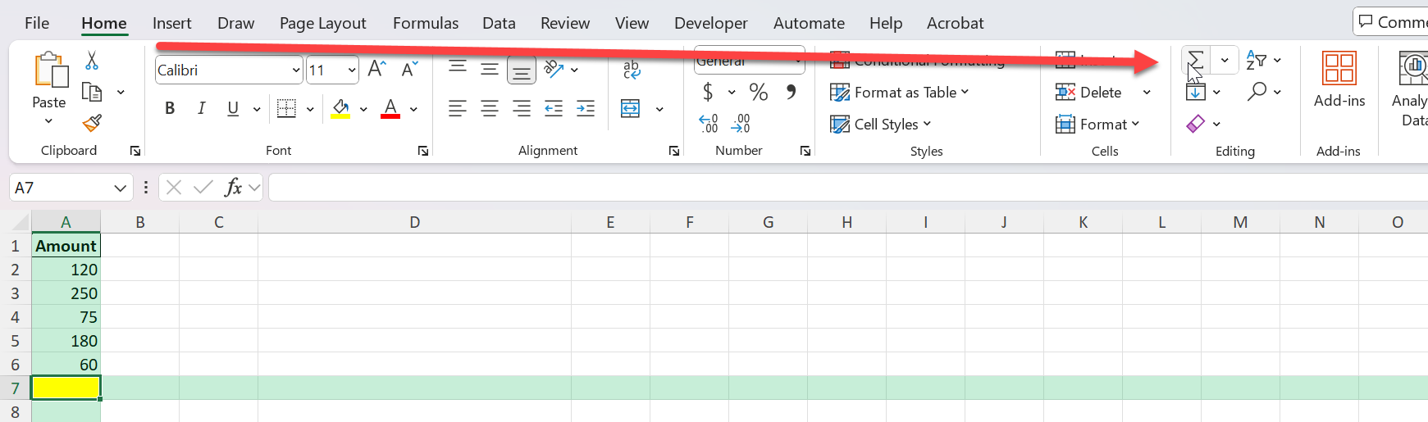Align text left in the cell
1428x422 pixels.
pos(458,108)
